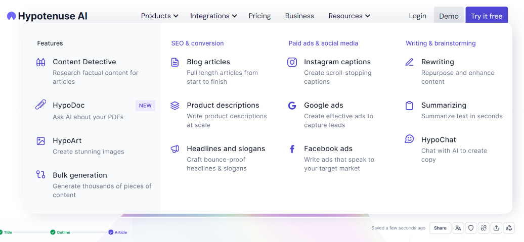Click the HypoChat smiley chat icon
Viewport: 524px width, 242px height.
click(409, 139)
